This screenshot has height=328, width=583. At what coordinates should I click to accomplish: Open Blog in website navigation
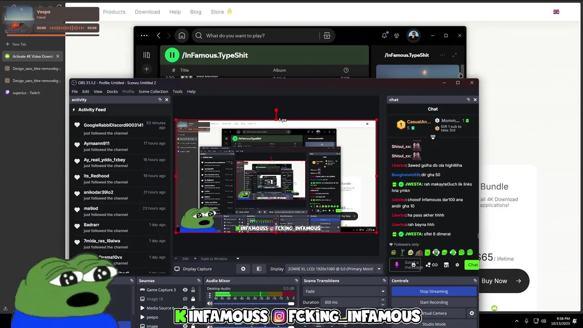[x=196, y=12]
